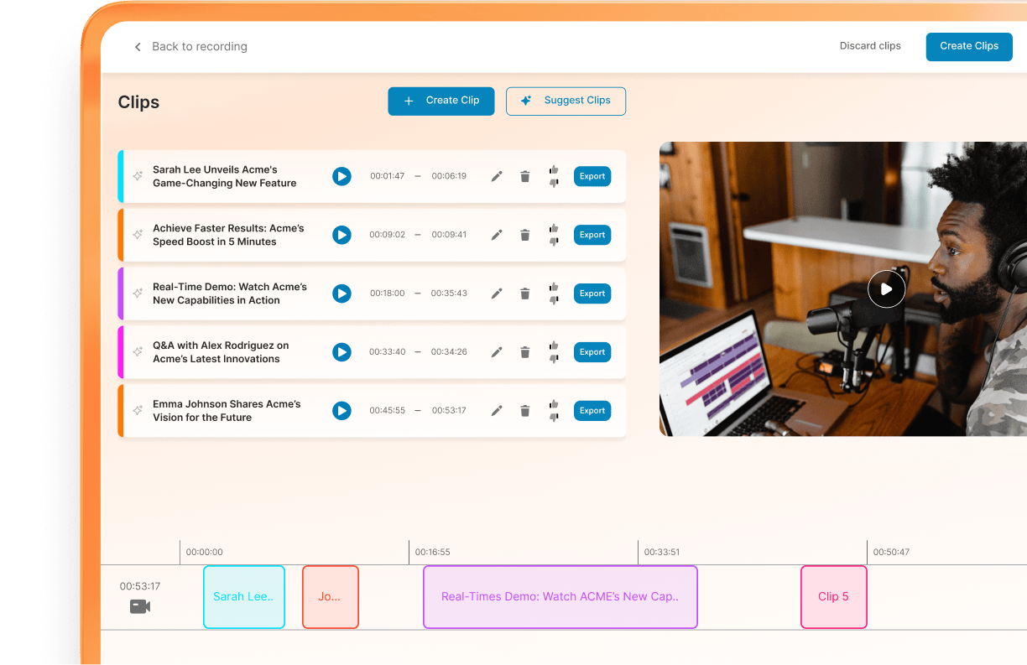Thumbs up the Sarah Lee clip
The height and width of the screenshot is (665, 1027).
pyautogui.click(x=555, y=171)
